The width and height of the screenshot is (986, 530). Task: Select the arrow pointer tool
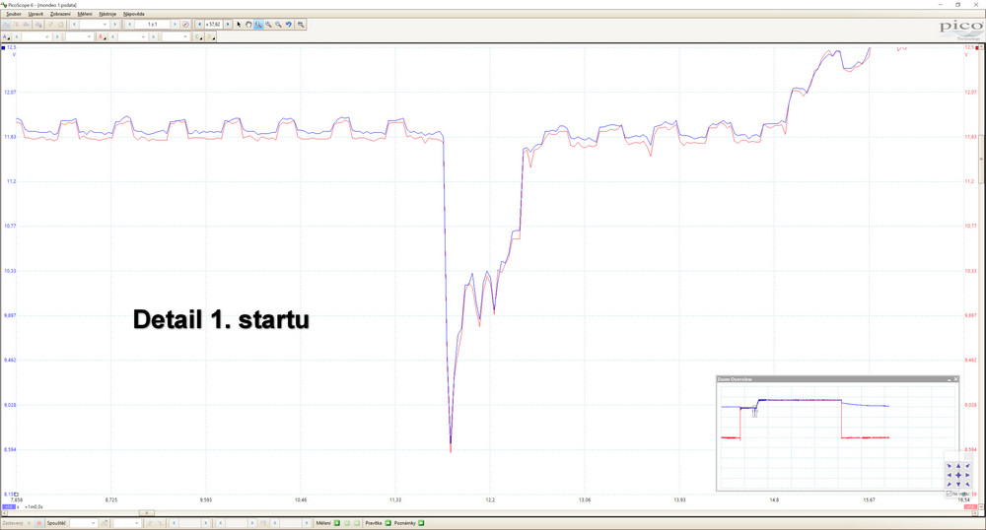(x=239, y=24)
